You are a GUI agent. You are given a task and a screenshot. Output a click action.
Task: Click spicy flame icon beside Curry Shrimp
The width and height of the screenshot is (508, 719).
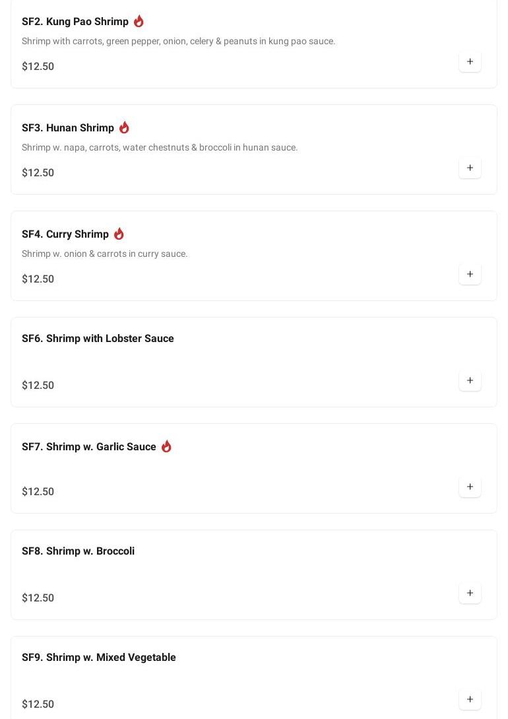coord(119,234)
